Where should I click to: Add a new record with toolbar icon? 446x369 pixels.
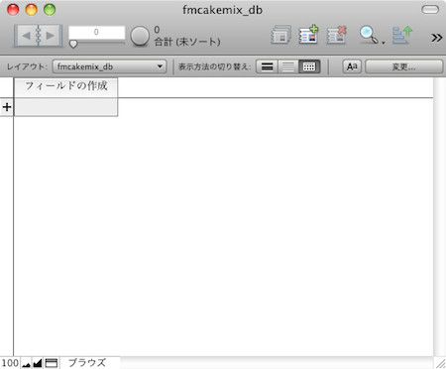pyautogui.click(x=308, y=35)
